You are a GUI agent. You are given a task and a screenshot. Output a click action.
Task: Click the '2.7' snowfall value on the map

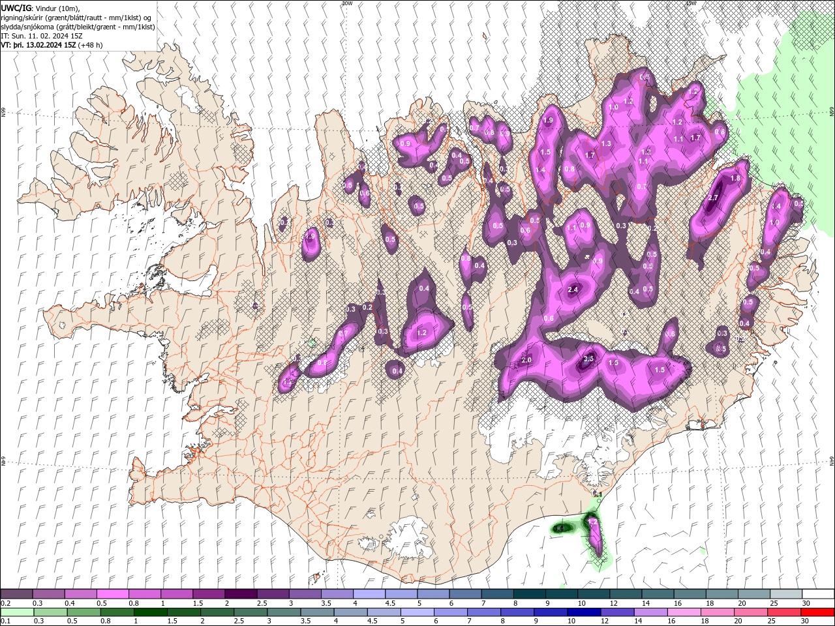click(713, 198)
